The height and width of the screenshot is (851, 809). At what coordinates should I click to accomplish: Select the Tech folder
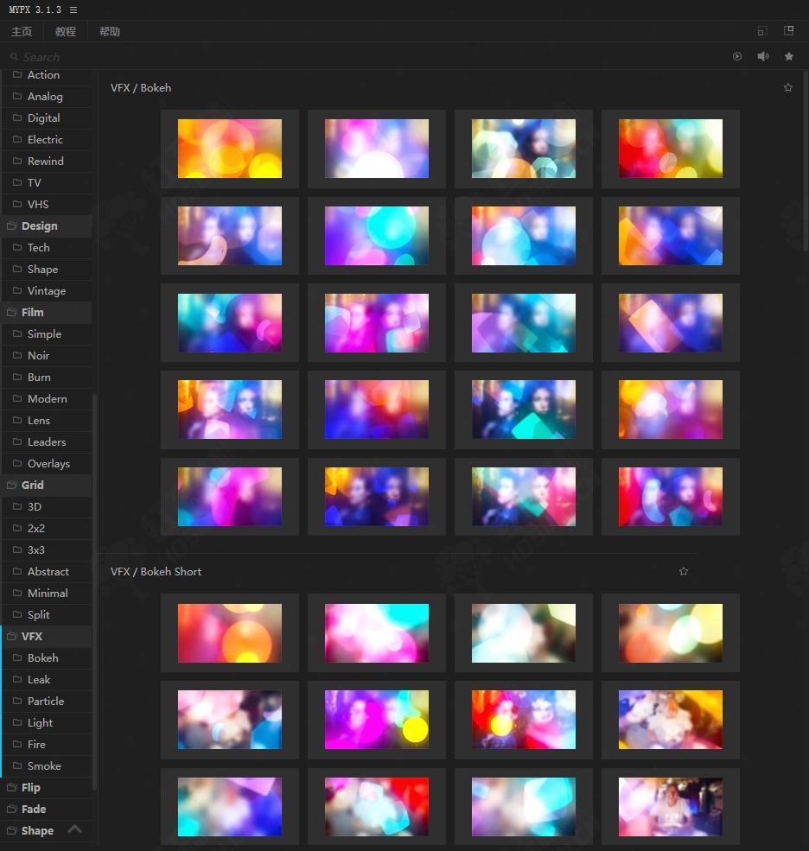47,247
